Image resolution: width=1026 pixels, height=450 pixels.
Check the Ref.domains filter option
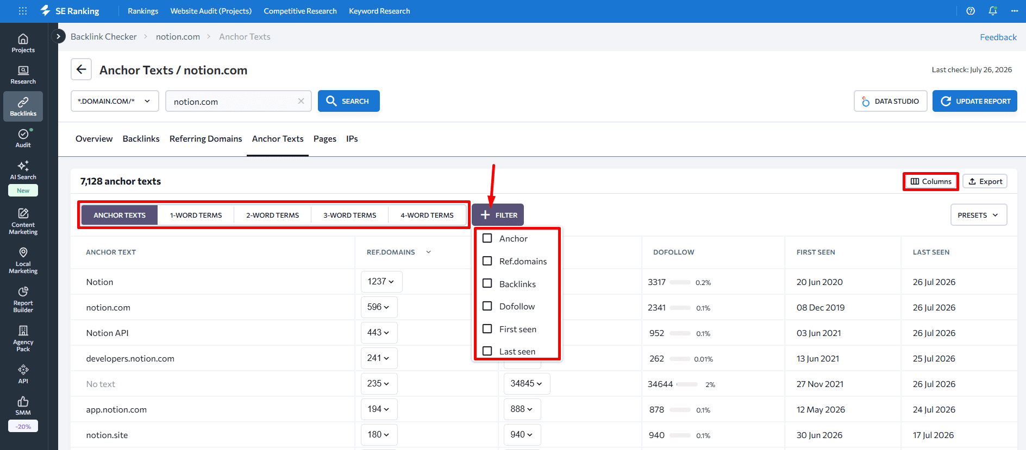point(487,261)
